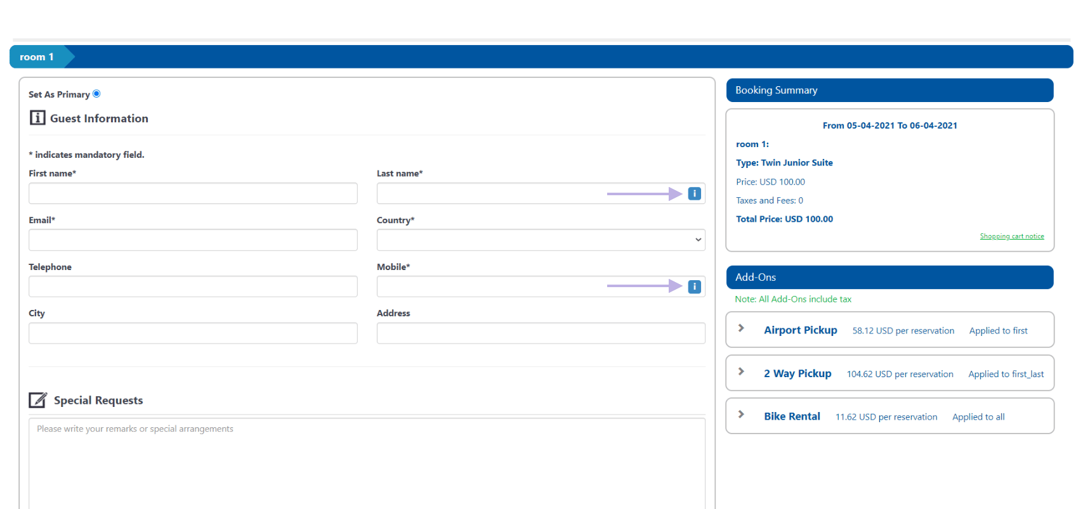The height and width of the screenshot is (509, 1083).
Task: Click '58.12 USD per reservation' text
Action: pos(903,331)
